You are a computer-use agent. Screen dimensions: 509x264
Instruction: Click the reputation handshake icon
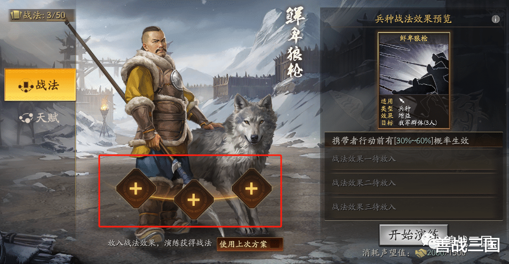(421, 253)
